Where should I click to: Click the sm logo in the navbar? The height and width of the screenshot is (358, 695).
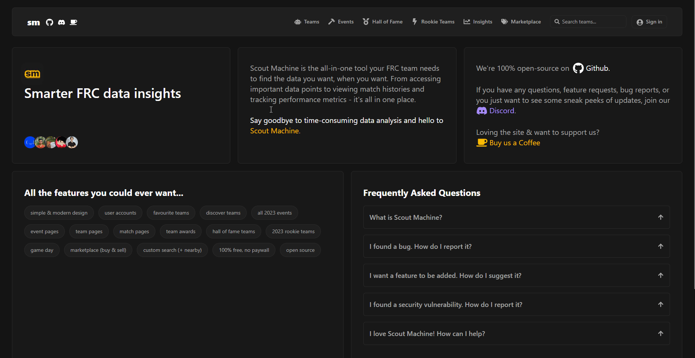point(34,22)
